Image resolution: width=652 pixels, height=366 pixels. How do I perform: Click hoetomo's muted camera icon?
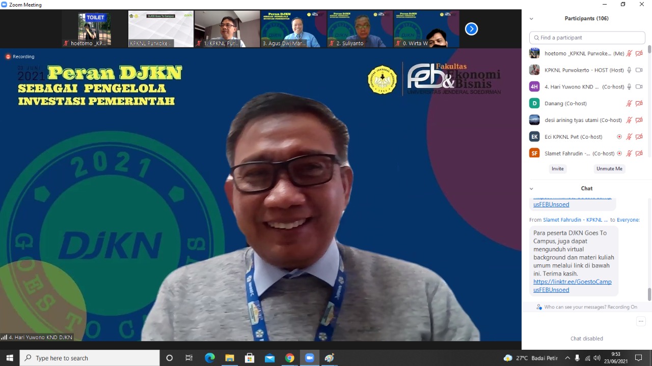tap(639, 53)
